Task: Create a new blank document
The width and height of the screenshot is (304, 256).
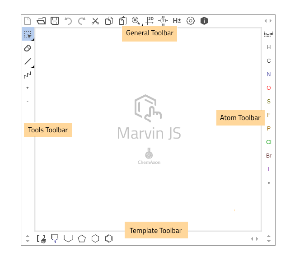Action: pos(28,21)
